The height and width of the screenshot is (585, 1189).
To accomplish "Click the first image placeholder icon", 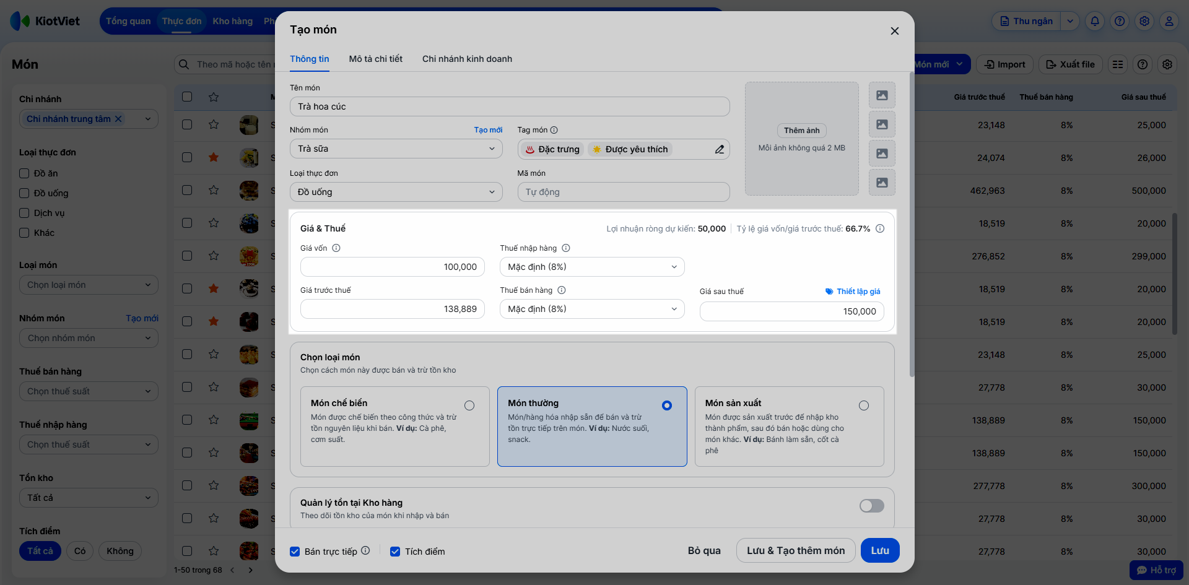I will pyautogui.click(x=882, y=95).
